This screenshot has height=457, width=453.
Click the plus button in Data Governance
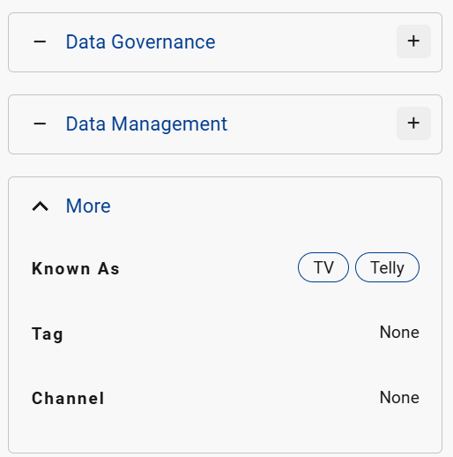click(413, 41)
